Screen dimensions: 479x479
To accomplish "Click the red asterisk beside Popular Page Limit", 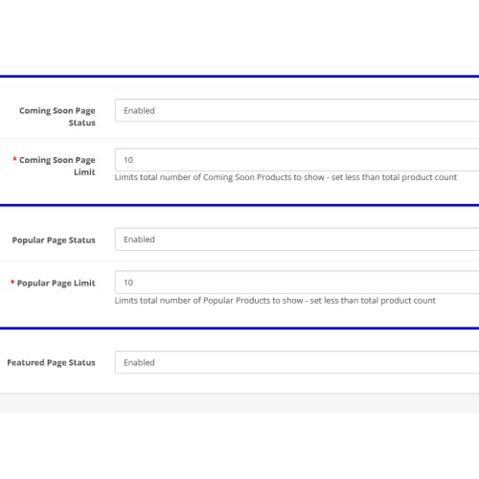I will click(12, 282).
